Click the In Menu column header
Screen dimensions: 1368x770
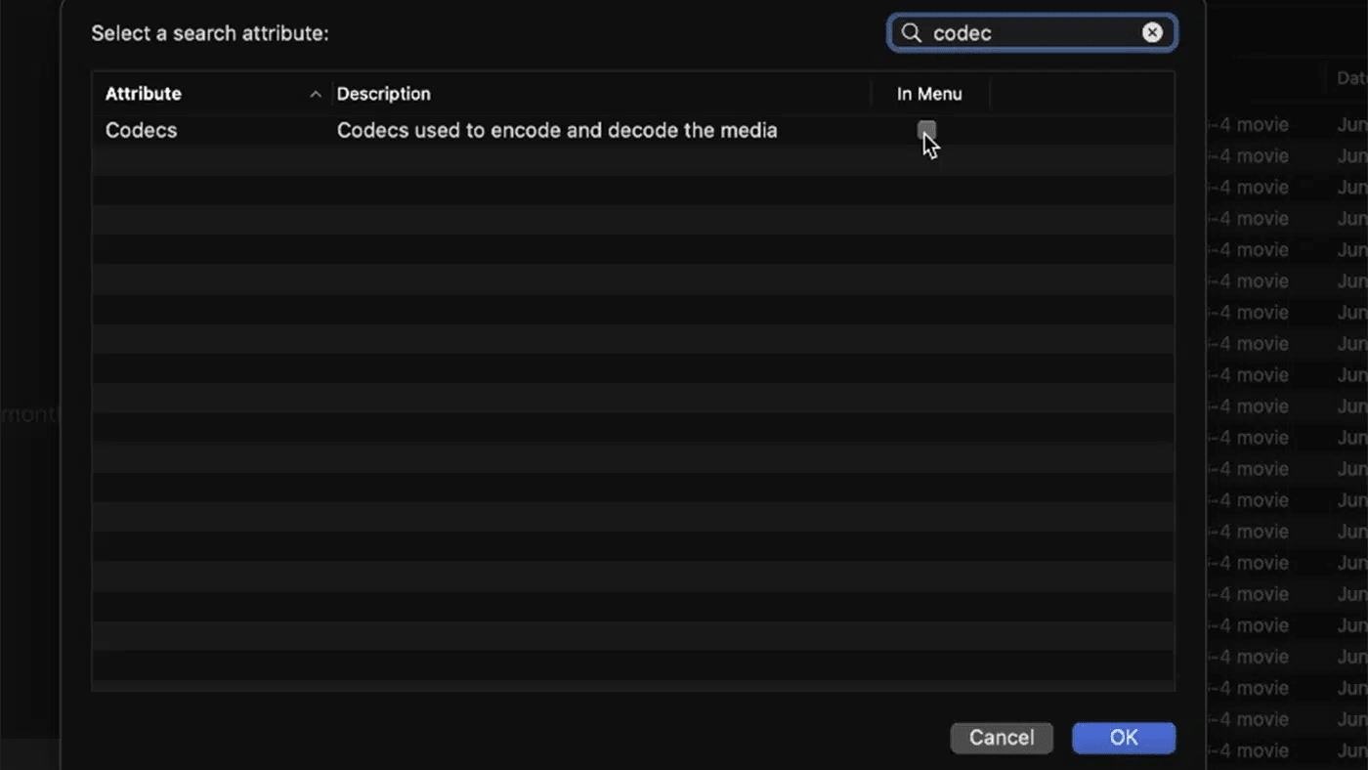tap(928, 94)
